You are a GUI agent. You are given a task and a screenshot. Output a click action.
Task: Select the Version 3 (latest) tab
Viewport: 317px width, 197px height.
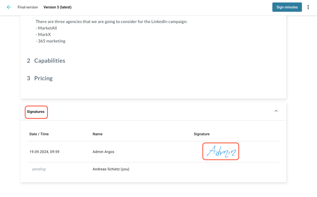[57, 7]
